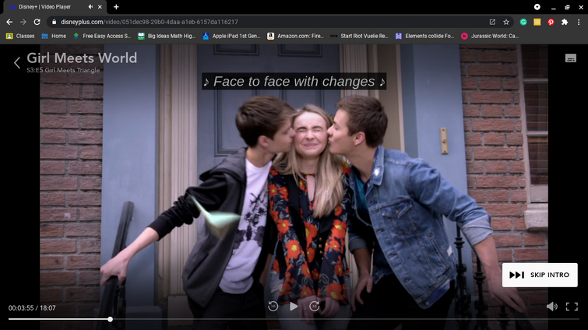Open Free Easy Access S... bookmark
This screenshot has height=330, width=588.
coord(102,36)
